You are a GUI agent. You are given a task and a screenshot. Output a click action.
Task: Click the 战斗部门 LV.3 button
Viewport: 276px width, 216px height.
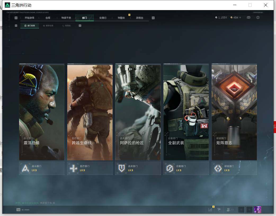(42, 168)
